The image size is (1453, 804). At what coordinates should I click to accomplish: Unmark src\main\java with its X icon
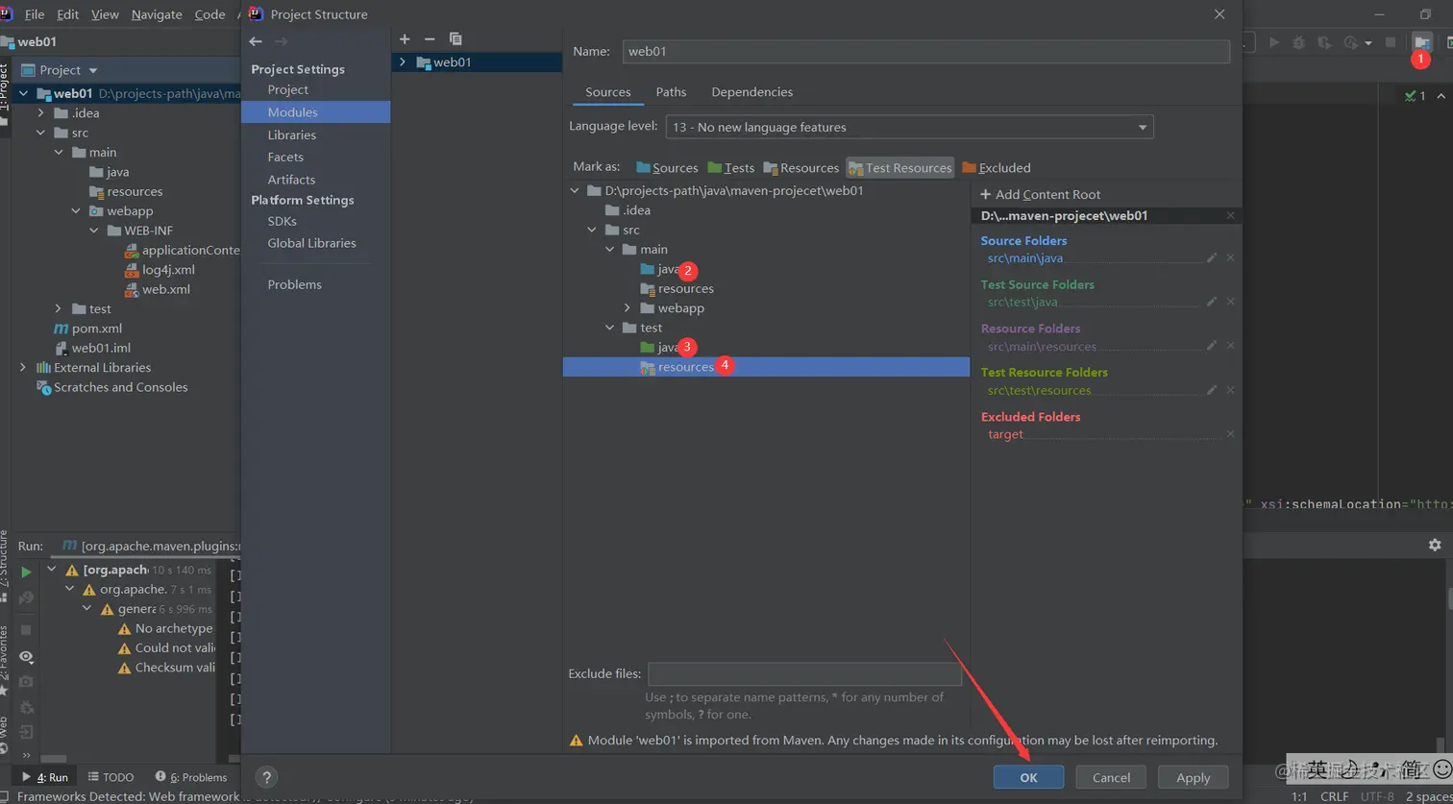[1230, 257]
